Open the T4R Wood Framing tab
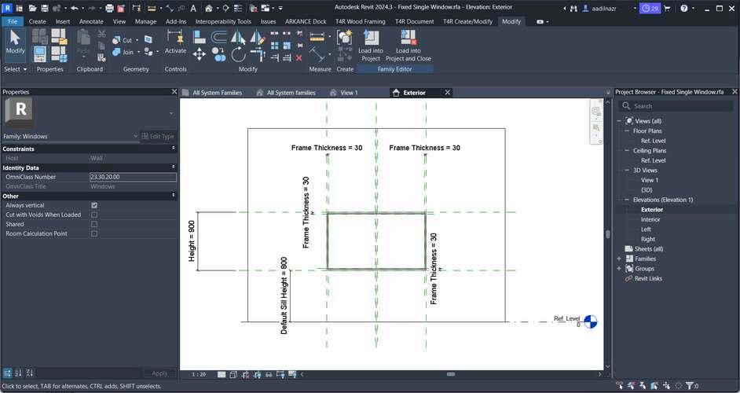 pos(360,21)
